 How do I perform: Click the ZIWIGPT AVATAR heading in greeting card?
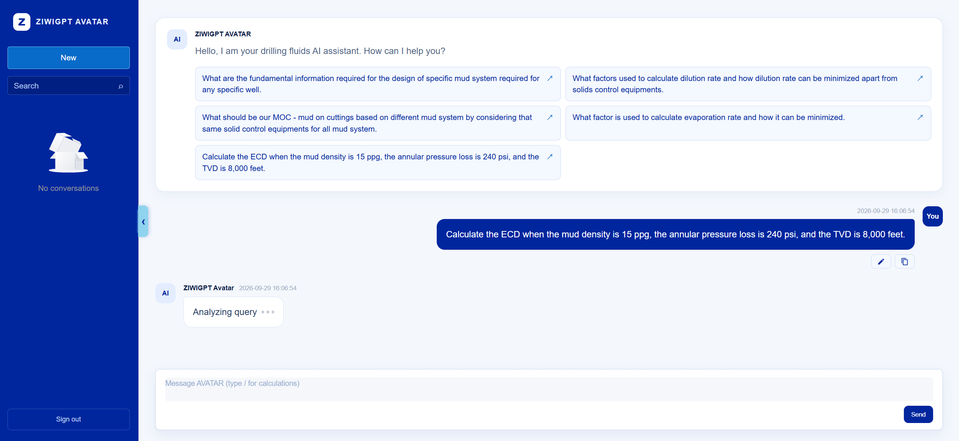(x=223, y=34)
